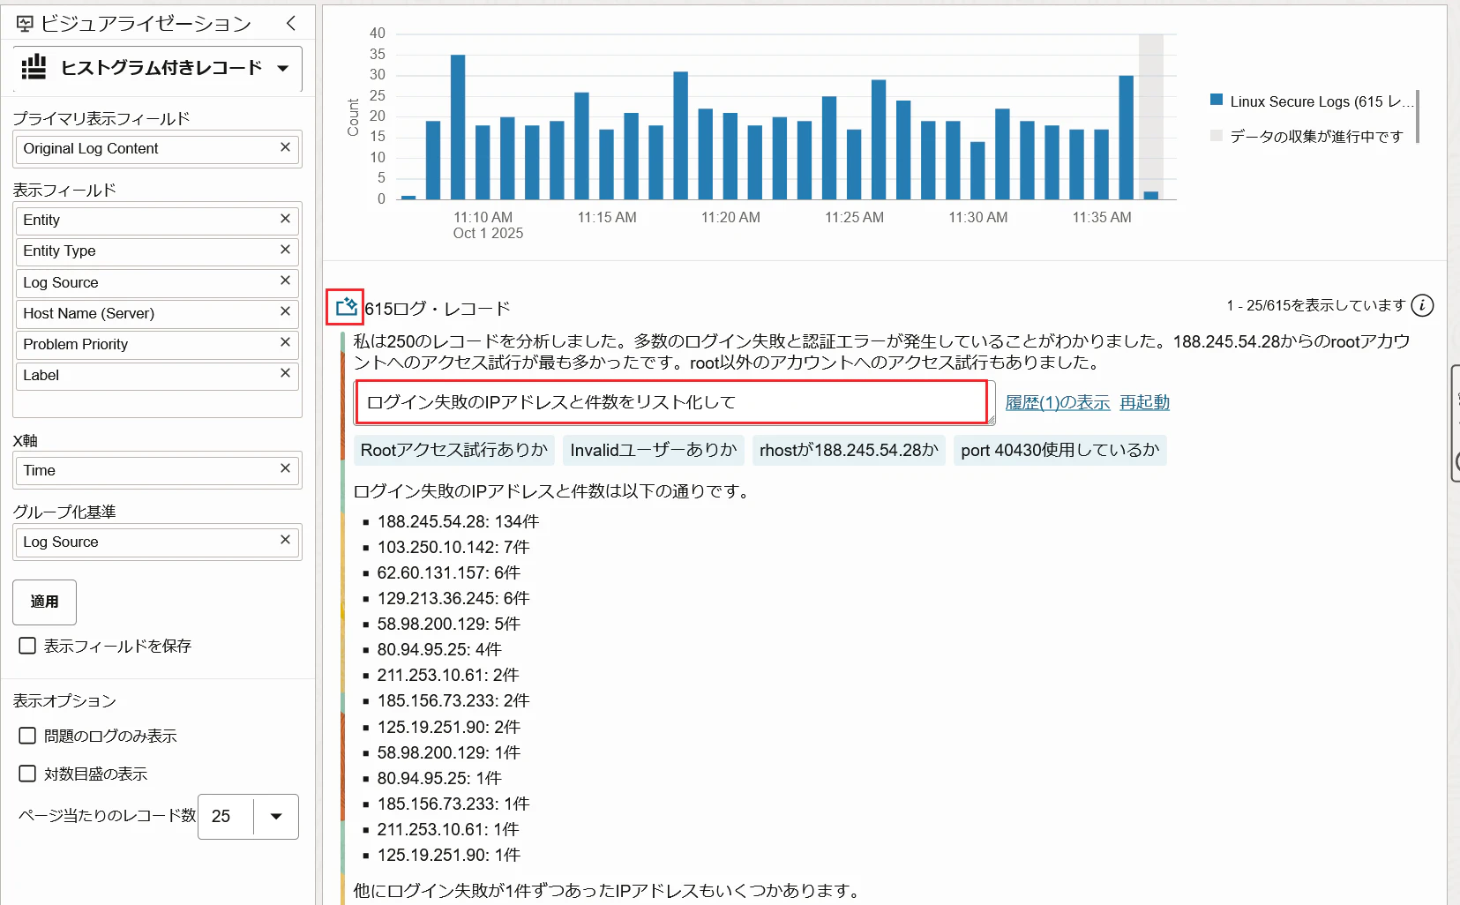Collapse the ビジュアライゼーション panel with the chevron

coord(291,23)
